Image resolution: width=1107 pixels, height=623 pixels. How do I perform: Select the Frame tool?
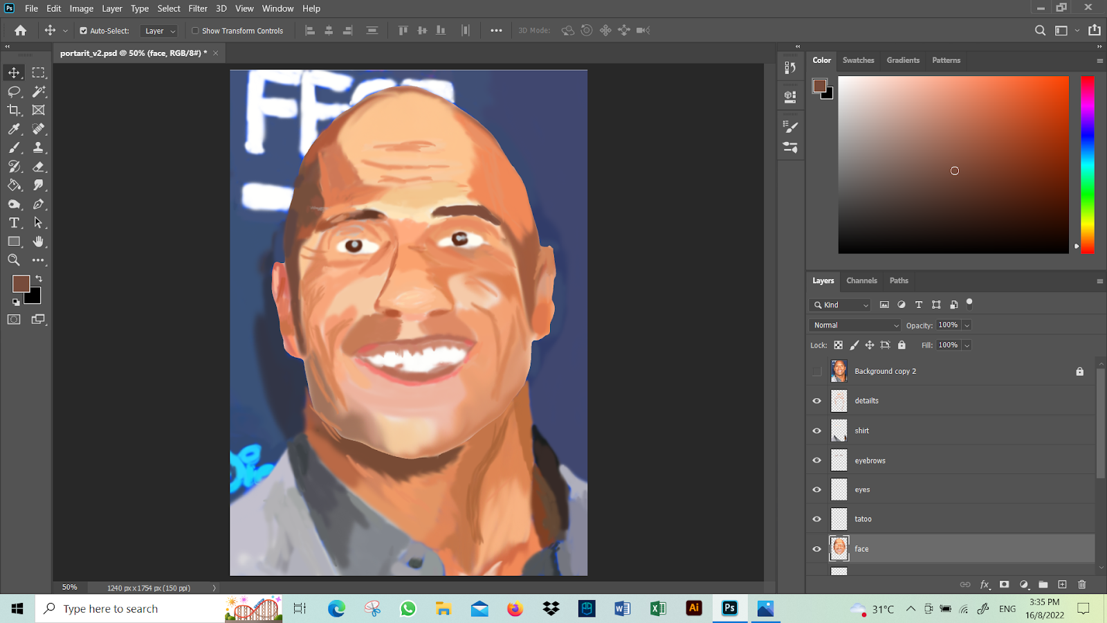coord(39,110)
